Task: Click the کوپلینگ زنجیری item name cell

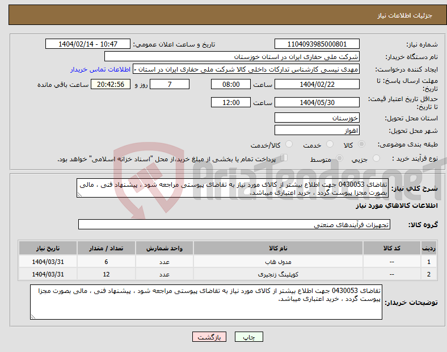Action: (x=278, y=274)
